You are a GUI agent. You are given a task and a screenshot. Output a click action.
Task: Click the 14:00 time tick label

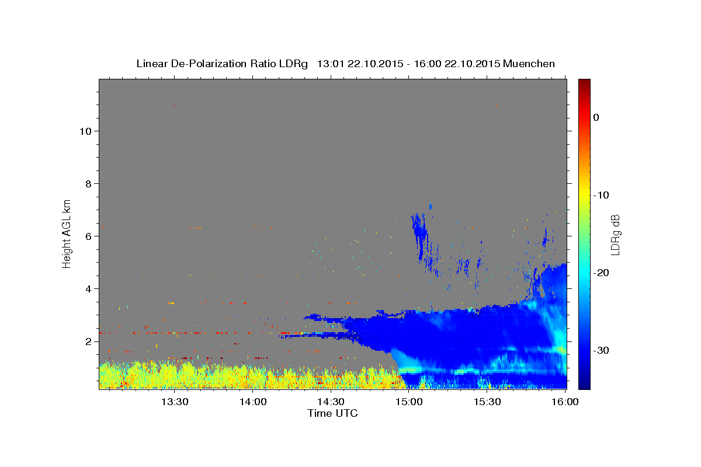click(253, 402)
